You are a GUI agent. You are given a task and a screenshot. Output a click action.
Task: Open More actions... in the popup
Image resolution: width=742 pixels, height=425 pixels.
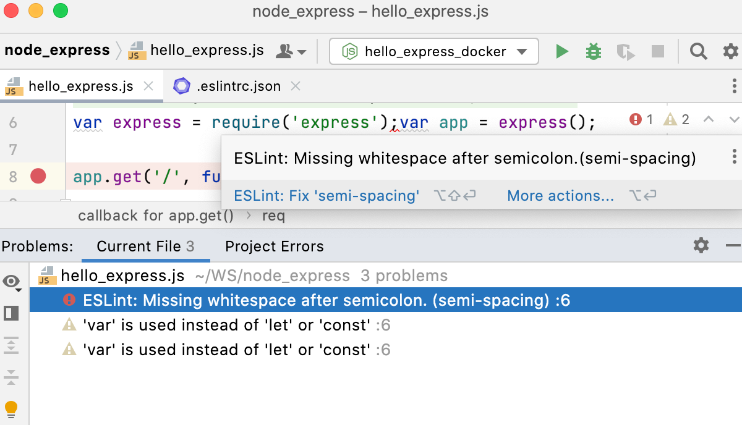tap(560, 196)
